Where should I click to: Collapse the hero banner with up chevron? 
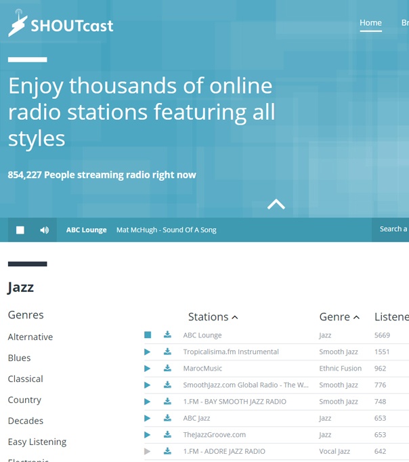276,204
